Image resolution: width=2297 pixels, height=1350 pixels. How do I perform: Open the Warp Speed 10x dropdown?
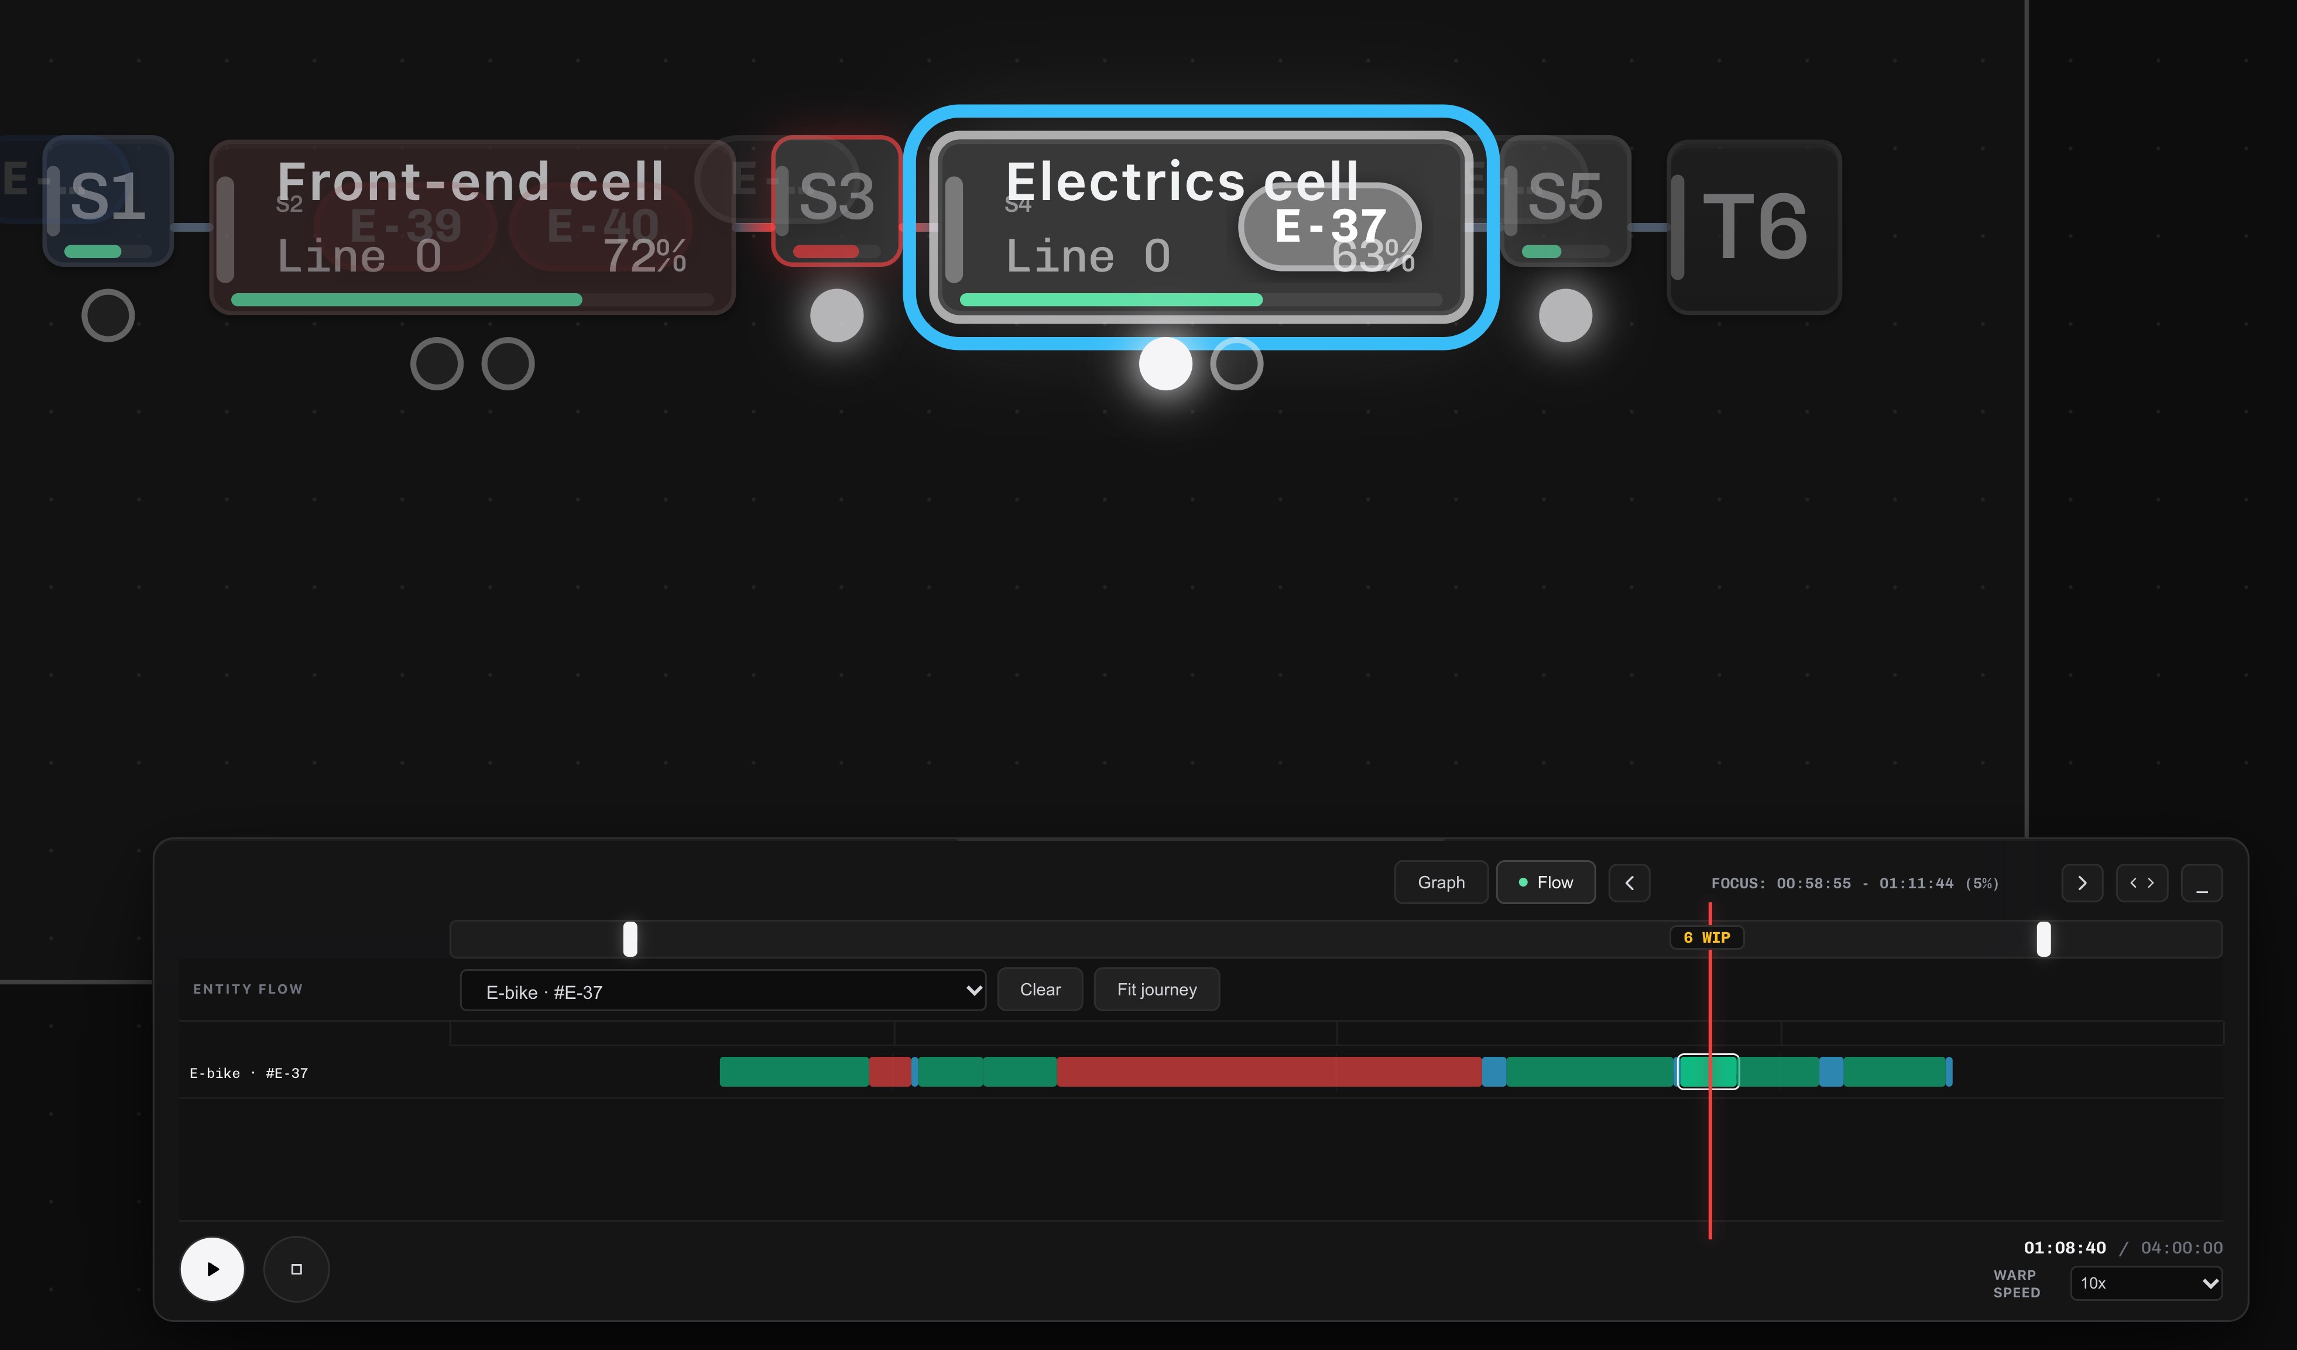pyautogui.click(x=2147, y=1283)
